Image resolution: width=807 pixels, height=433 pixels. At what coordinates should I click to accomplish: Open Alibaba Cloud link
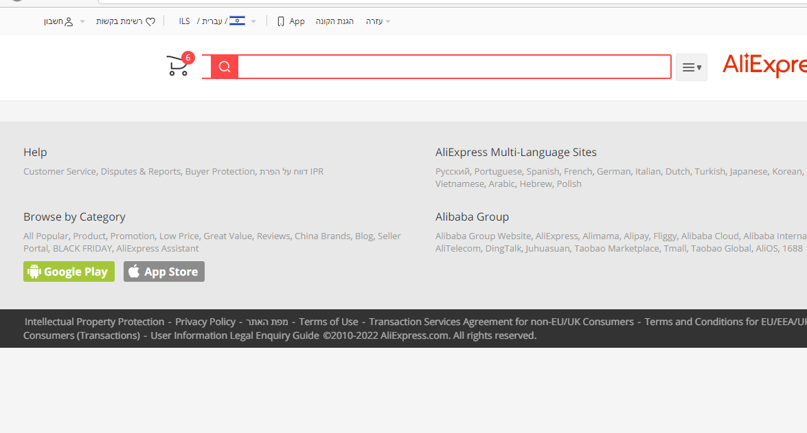(709, 236)
